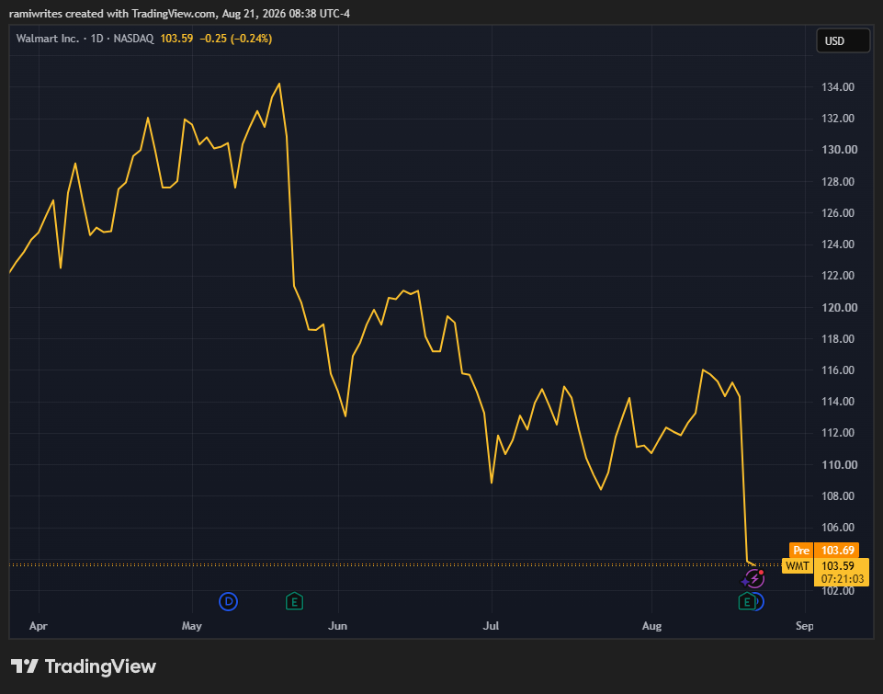883x694 pixels.
Task: Click the 120.00 price scale label
Action: (839, 307)
